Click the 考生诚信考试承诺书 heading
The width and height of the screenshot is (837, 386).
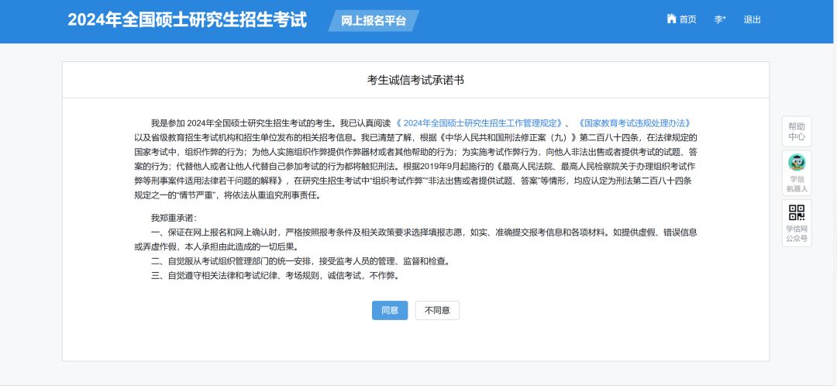click(415, 80)
